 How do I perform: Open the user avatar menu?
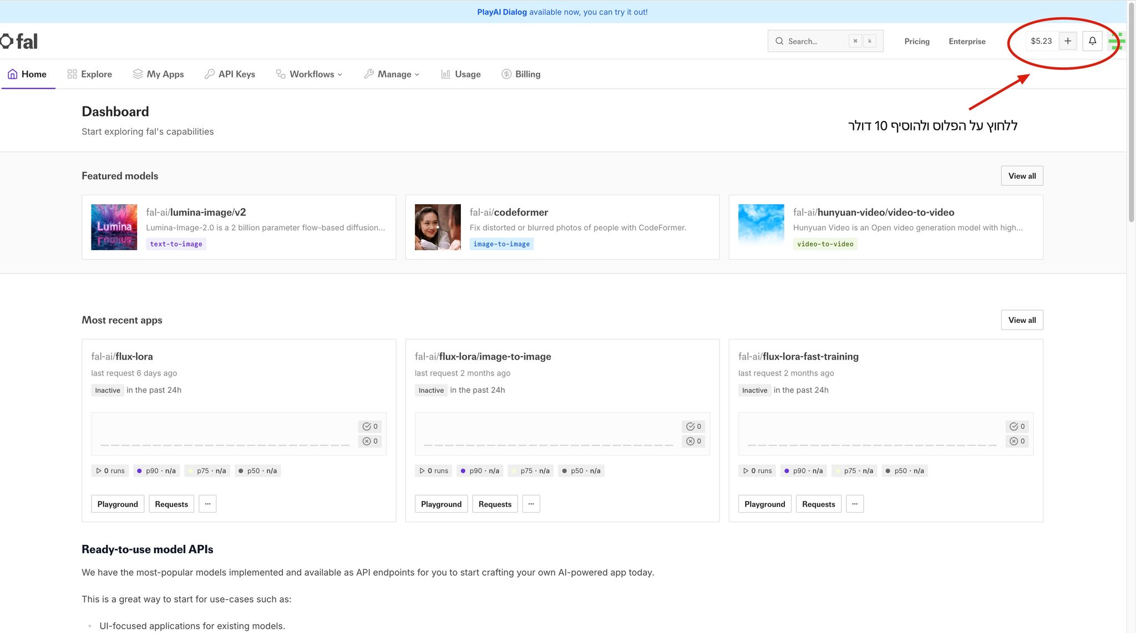[x=1116, y=41]
